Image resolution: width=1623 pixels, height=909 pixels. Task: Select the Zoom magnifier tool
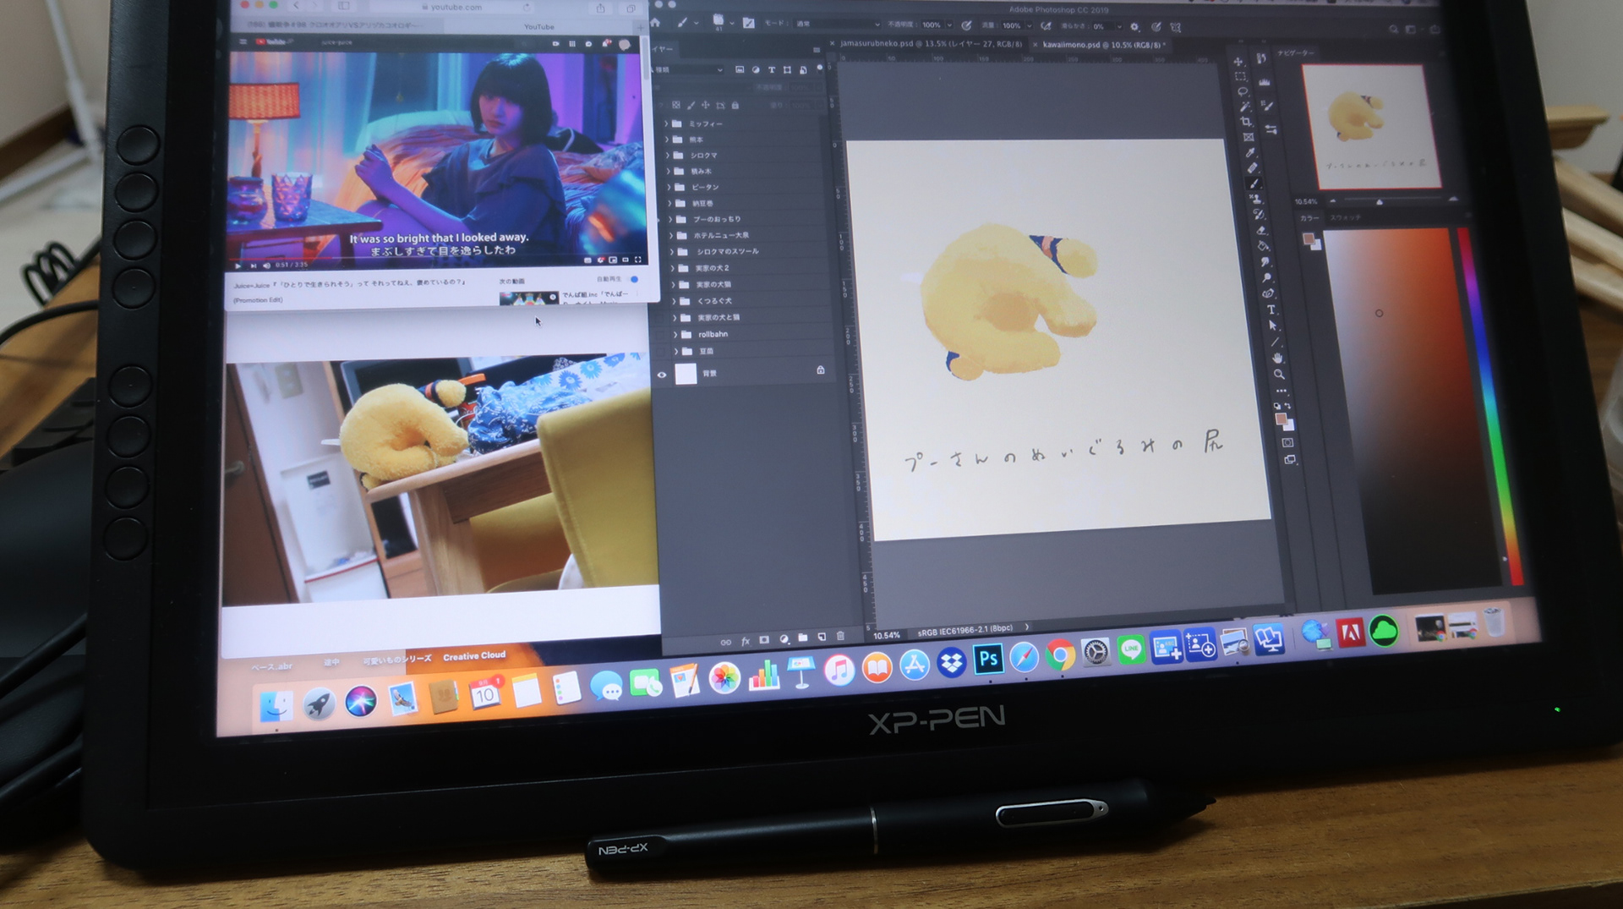pyautogui.click(x=1279, y=374)
